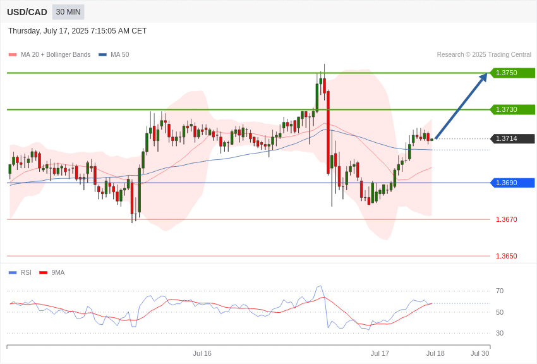Select the USD/CAD pair title
Image resolution: width=537 pixels, height=364 pixels.
(27, 12)
